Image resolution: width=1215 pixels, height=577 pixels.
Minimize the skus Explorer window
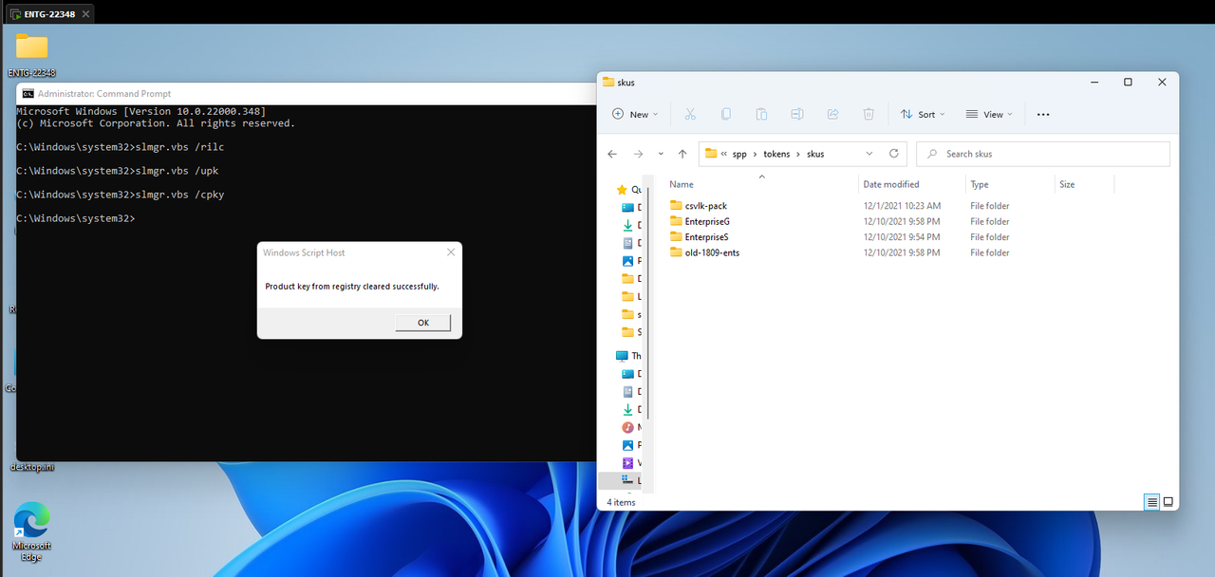tap(1093, 83)
